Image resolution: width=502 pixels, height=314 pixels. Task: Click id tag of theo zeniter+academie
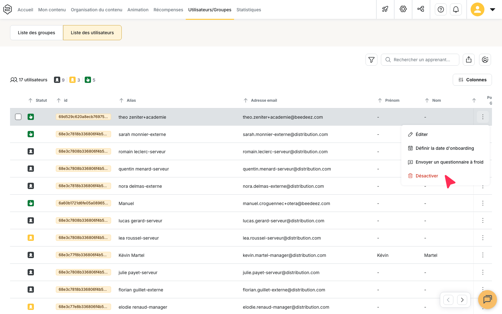coord(83,117)
